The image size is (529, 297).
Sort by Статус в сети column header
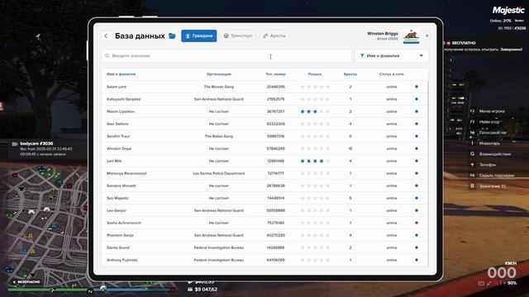point(391,74)
